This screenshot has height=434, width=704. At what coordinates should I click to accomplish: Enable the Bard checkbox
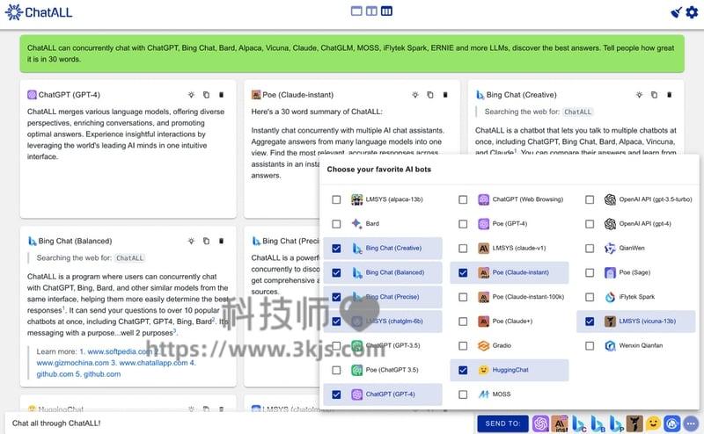coord(336,224)
